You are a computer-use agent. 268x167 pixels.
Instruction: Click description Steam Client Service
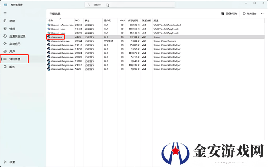(x=164, y=41)
